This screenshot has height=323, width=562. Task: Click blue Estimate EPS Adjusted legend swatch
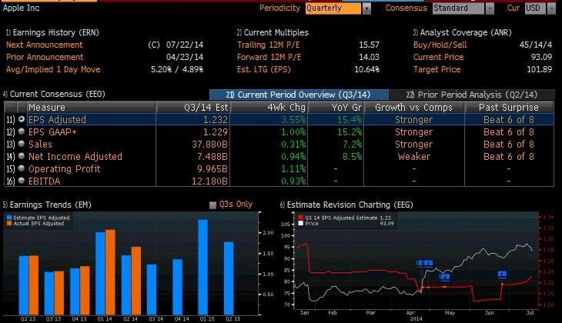[9, 218]
